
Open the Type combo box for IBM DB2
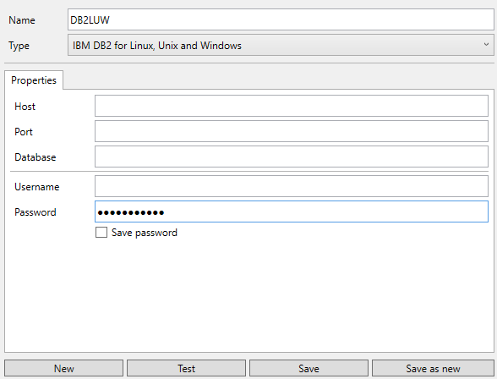pos(281,45)
